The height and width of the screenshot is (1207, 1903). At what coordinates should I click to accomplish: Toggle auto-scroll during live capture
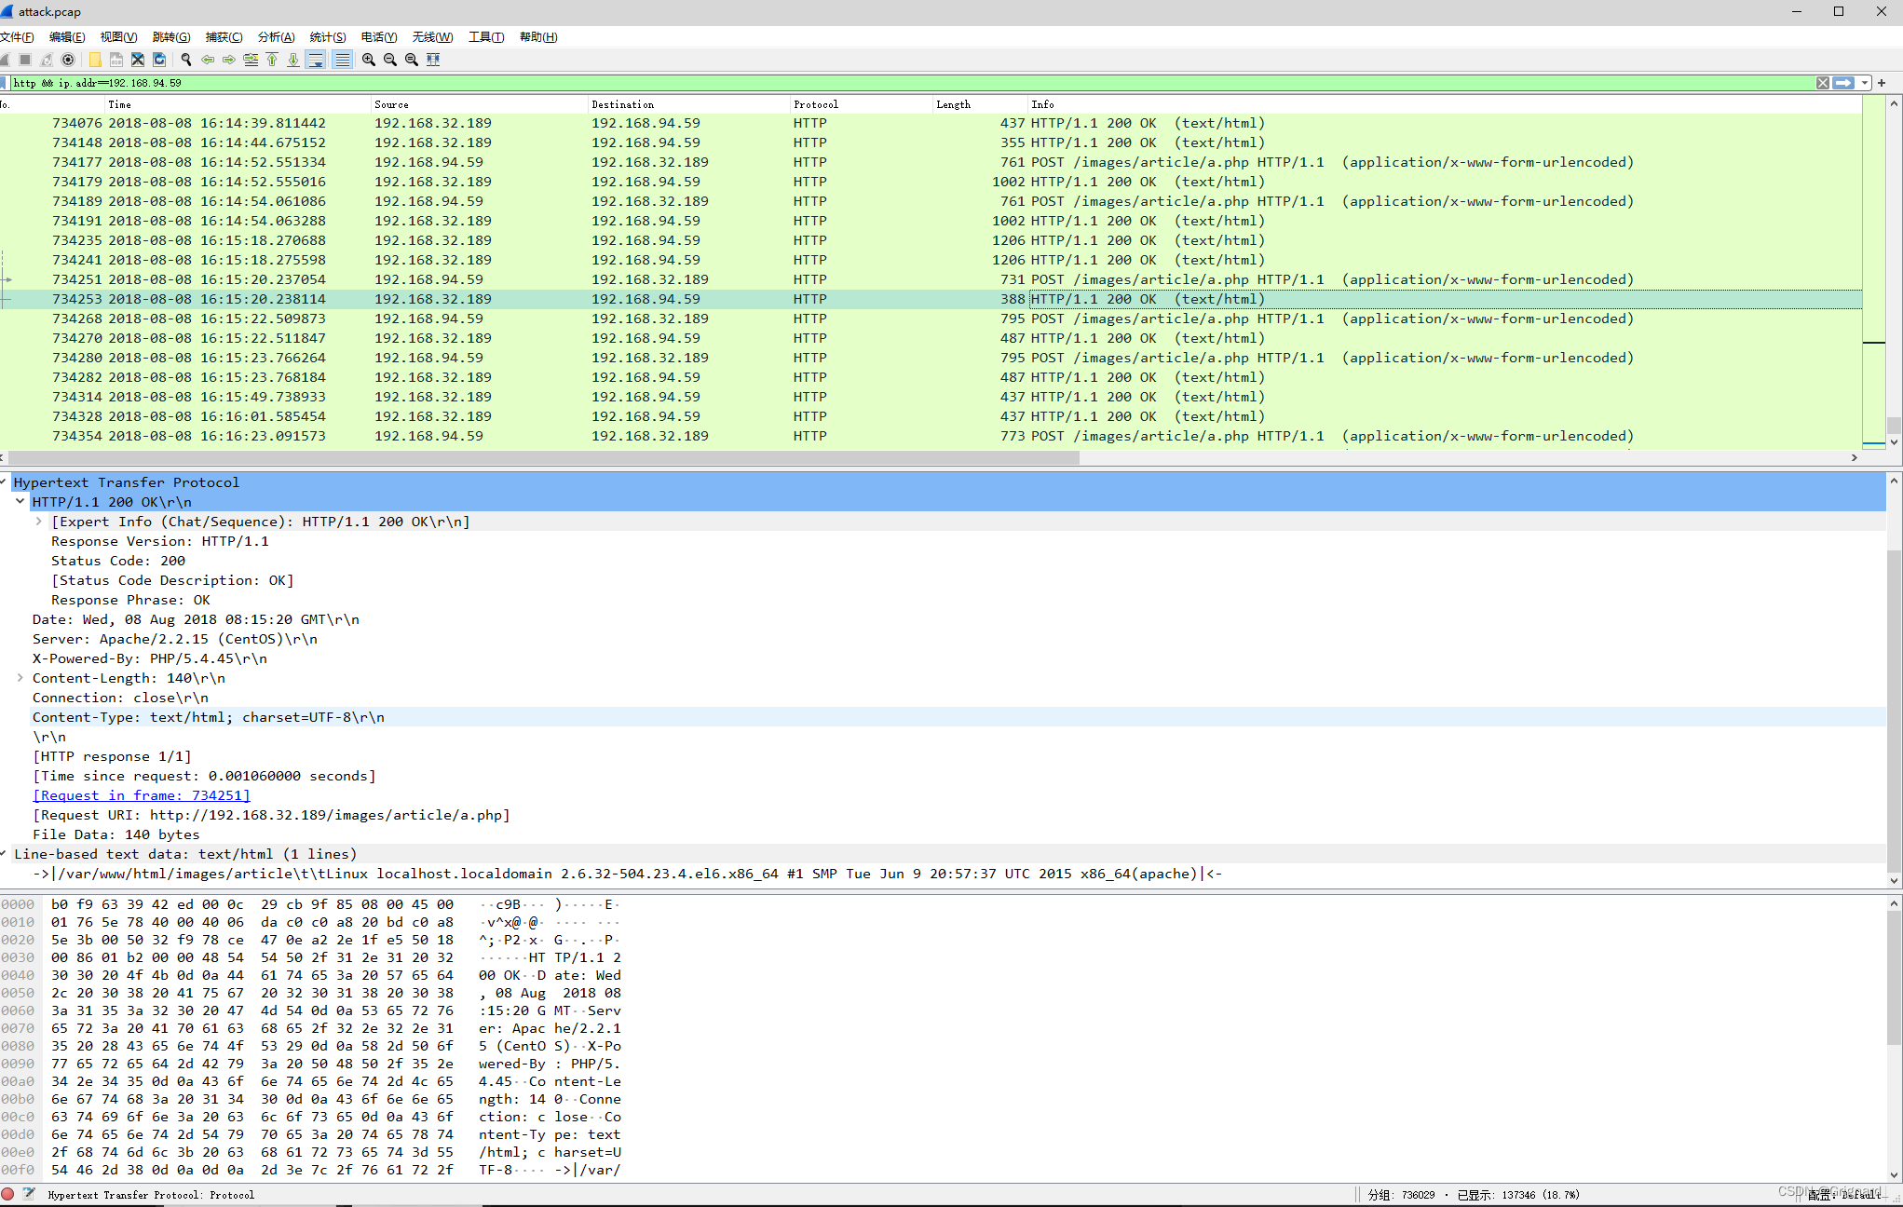click(x=316, y=60)
